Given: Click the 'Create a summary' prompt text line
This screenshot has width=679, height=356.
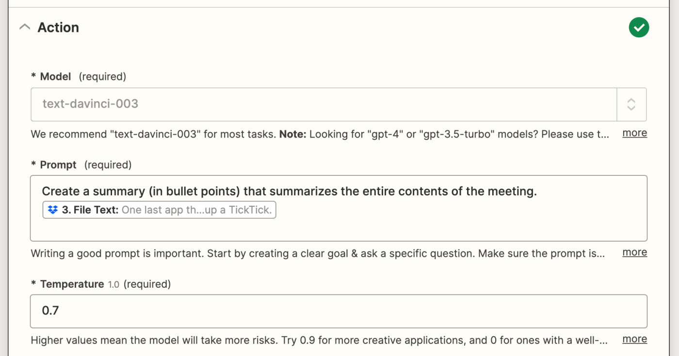Looking at the screenshot, I should click(x=289, y=191).
